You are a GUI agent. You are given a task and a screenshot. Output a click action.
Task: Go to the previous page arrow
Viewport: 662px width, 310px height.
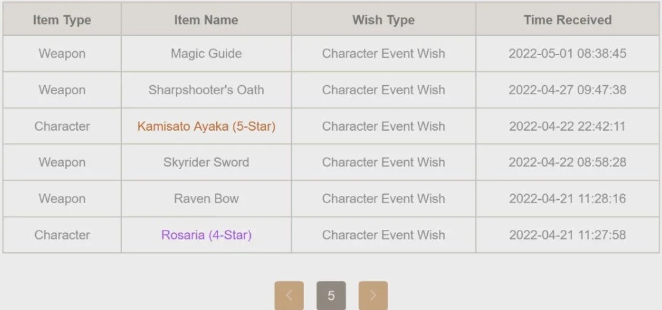tap(289, 295)
